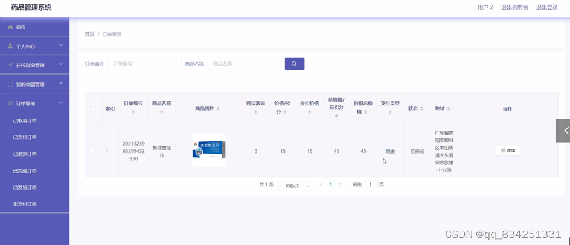Click the 药品管理系统 title
The image size is (570, 245).
(31, 7)
